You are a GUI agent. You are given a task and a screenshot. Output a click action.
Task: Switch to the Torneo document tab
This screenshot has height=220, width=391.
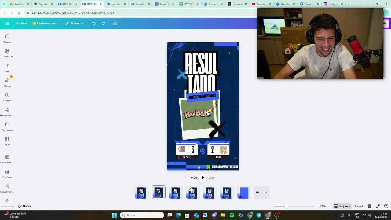[x=164, y=4]
